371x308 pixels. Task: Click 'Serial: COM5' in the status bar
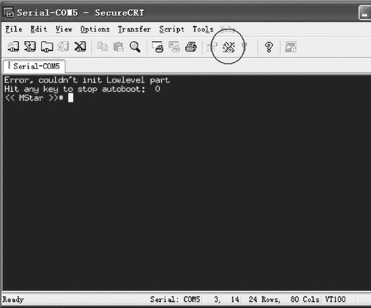click(x=175, y=299)
